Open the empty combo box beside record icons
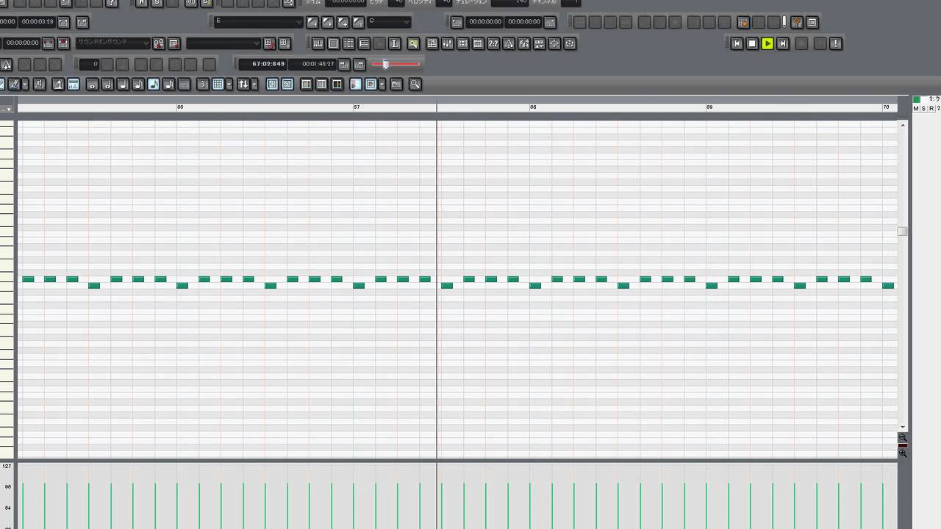Screen dimensions: 941x529 223,43
